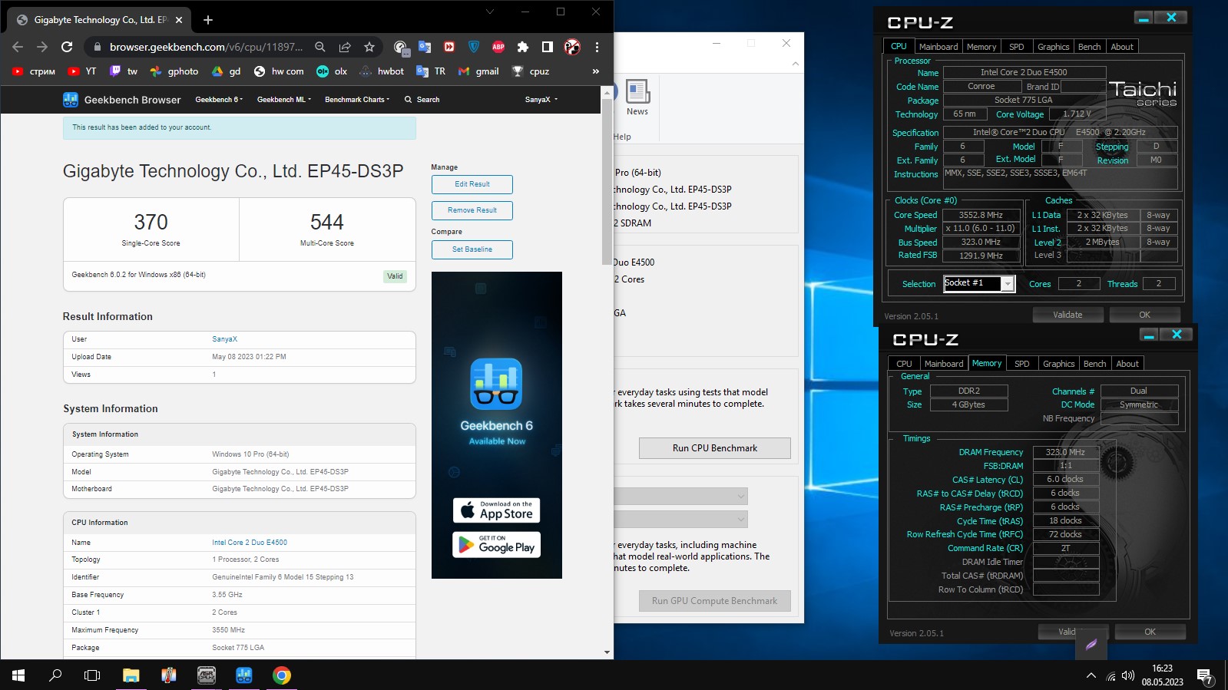Open Chrome tab search chevron
Viewport: 1228px width, 690px height.
490,12
